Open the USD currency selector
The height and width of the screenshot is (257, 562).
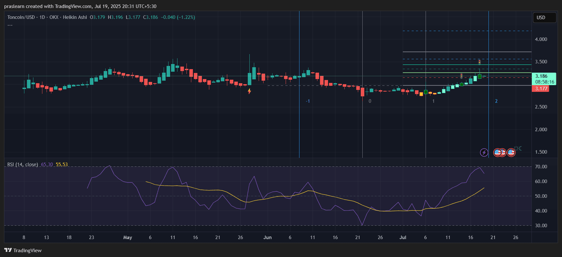coord(544,18)
